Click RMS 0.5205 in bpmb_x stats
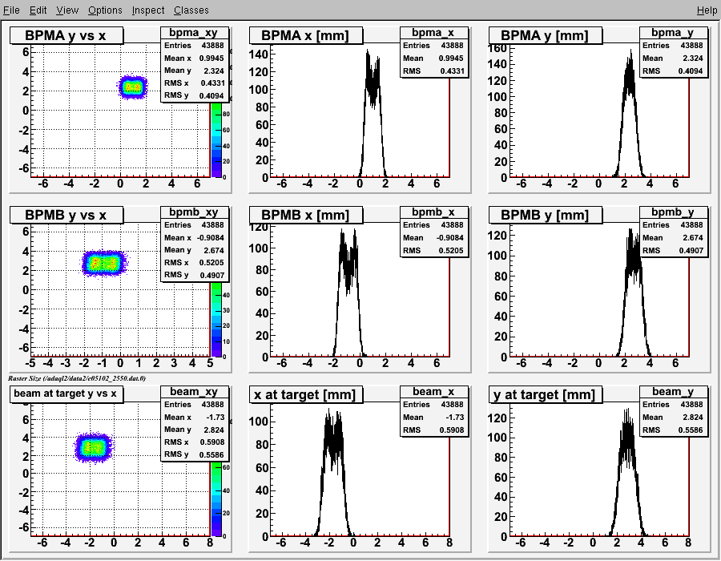721x561 pixels. click(433, 251)
